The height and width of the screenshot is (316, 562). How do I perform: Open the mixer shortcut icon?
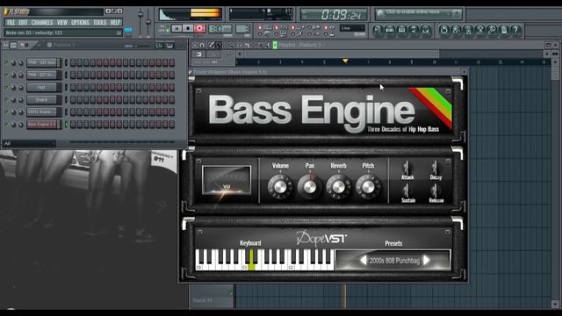coord(425,30)
